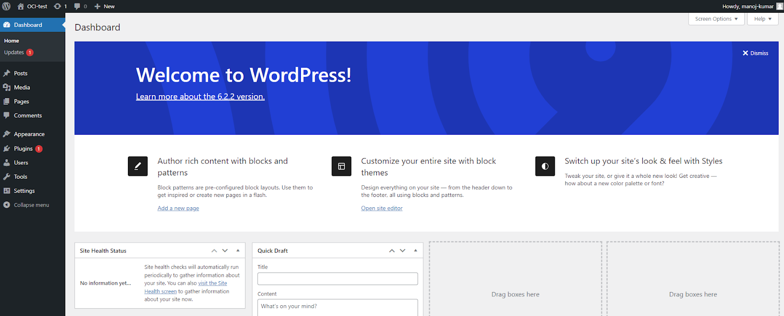Dismiss the welcome panel
Image resolution: width=784 pixels, height=316 pixels.
[756, 53]
